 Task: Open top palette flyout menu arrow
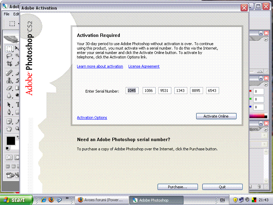click(266, 40)
